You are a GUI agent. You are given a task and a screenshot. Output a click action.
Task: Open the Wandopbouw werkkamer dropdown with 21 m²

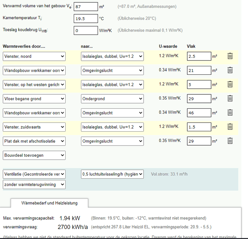[34, 70]
